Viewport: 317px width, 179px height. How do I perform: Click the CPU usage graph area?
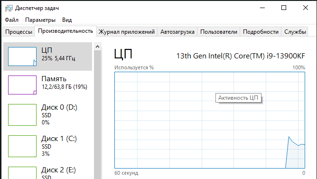pos(210,120)
